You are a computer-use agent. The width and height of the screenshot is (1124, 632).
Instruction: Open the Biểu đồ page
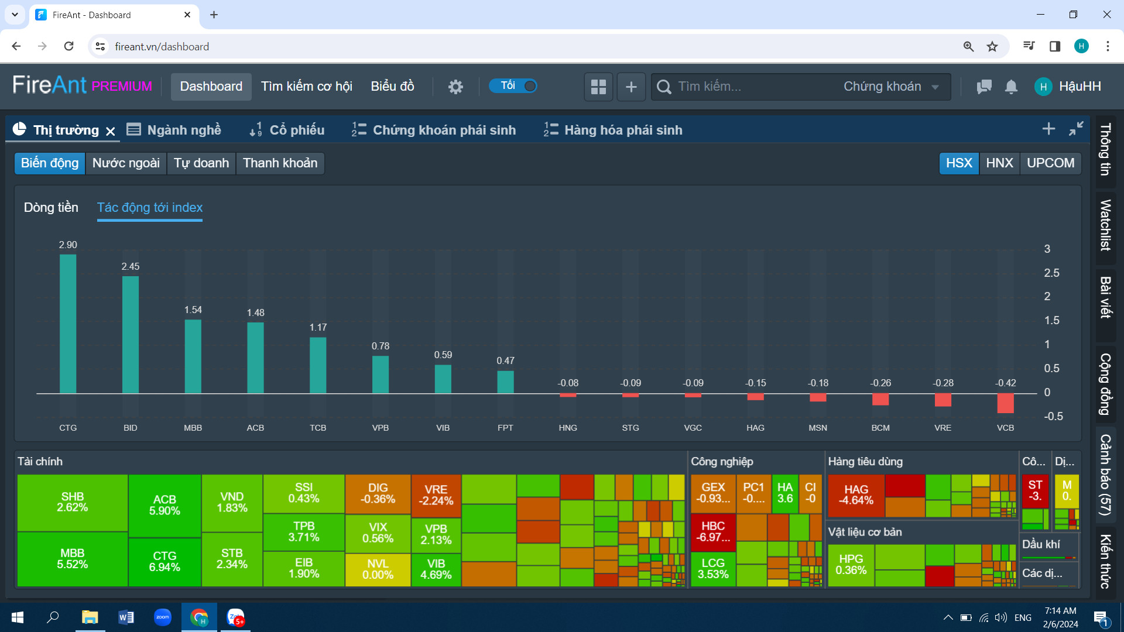[x=392, y=87]
